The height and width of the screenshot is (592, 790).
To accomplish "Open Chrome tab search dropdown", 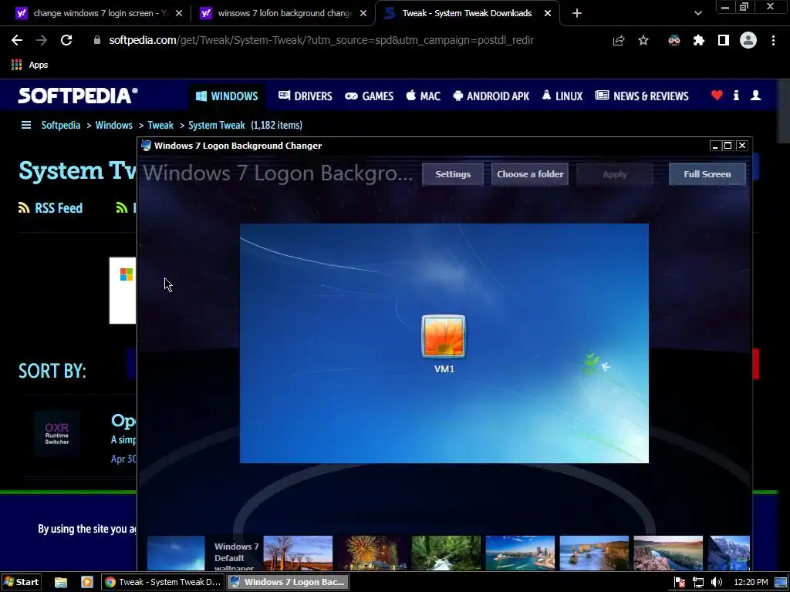I will click(697, 13).
